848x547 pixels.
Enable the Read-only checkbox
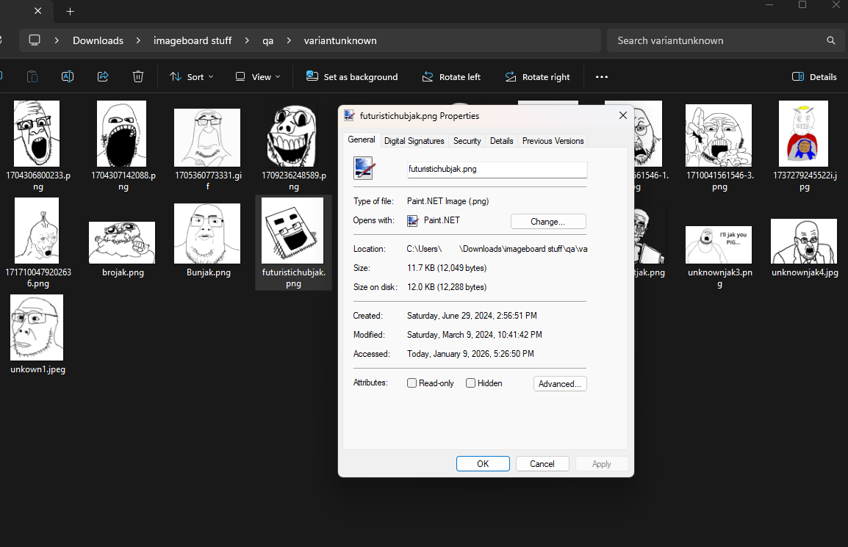click(x=412, y=383)
